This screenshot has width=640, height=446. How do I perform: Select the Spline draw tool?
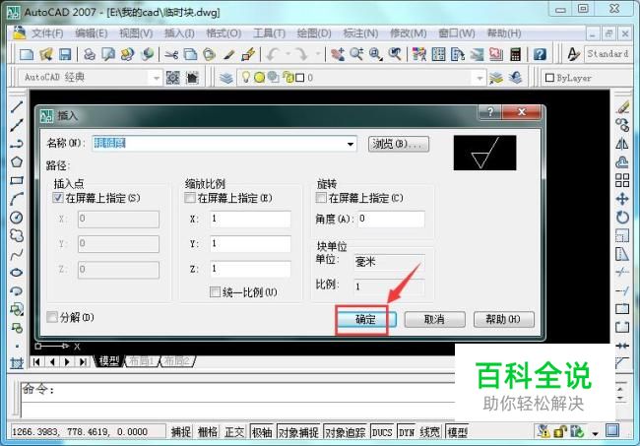17,254
